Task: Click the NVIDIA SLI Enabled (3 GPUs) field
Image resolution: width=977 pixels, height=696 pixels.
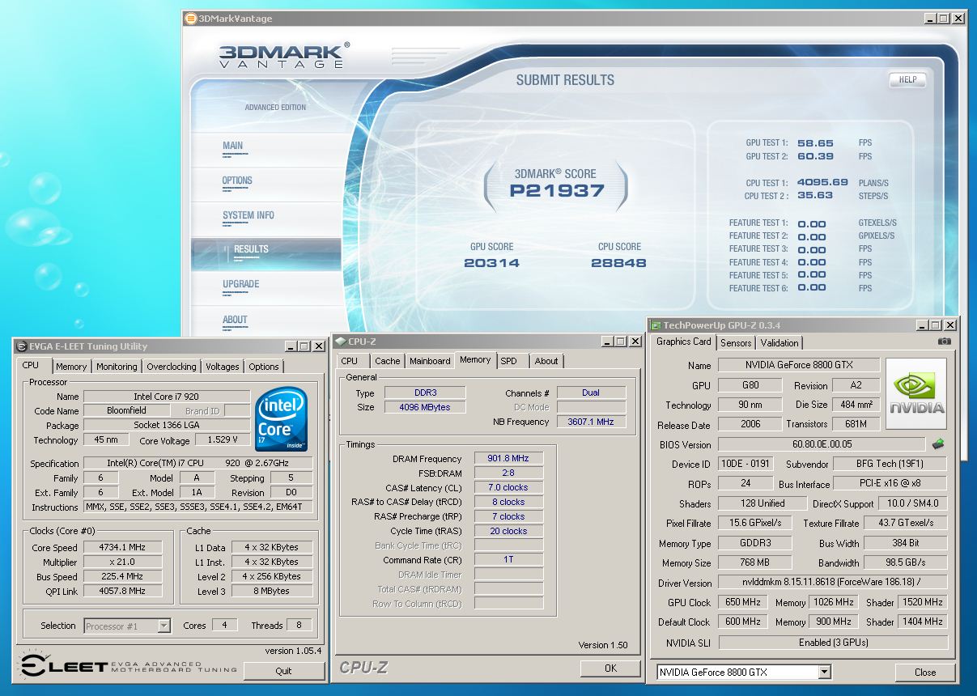Action: click(x=833, y=642)
